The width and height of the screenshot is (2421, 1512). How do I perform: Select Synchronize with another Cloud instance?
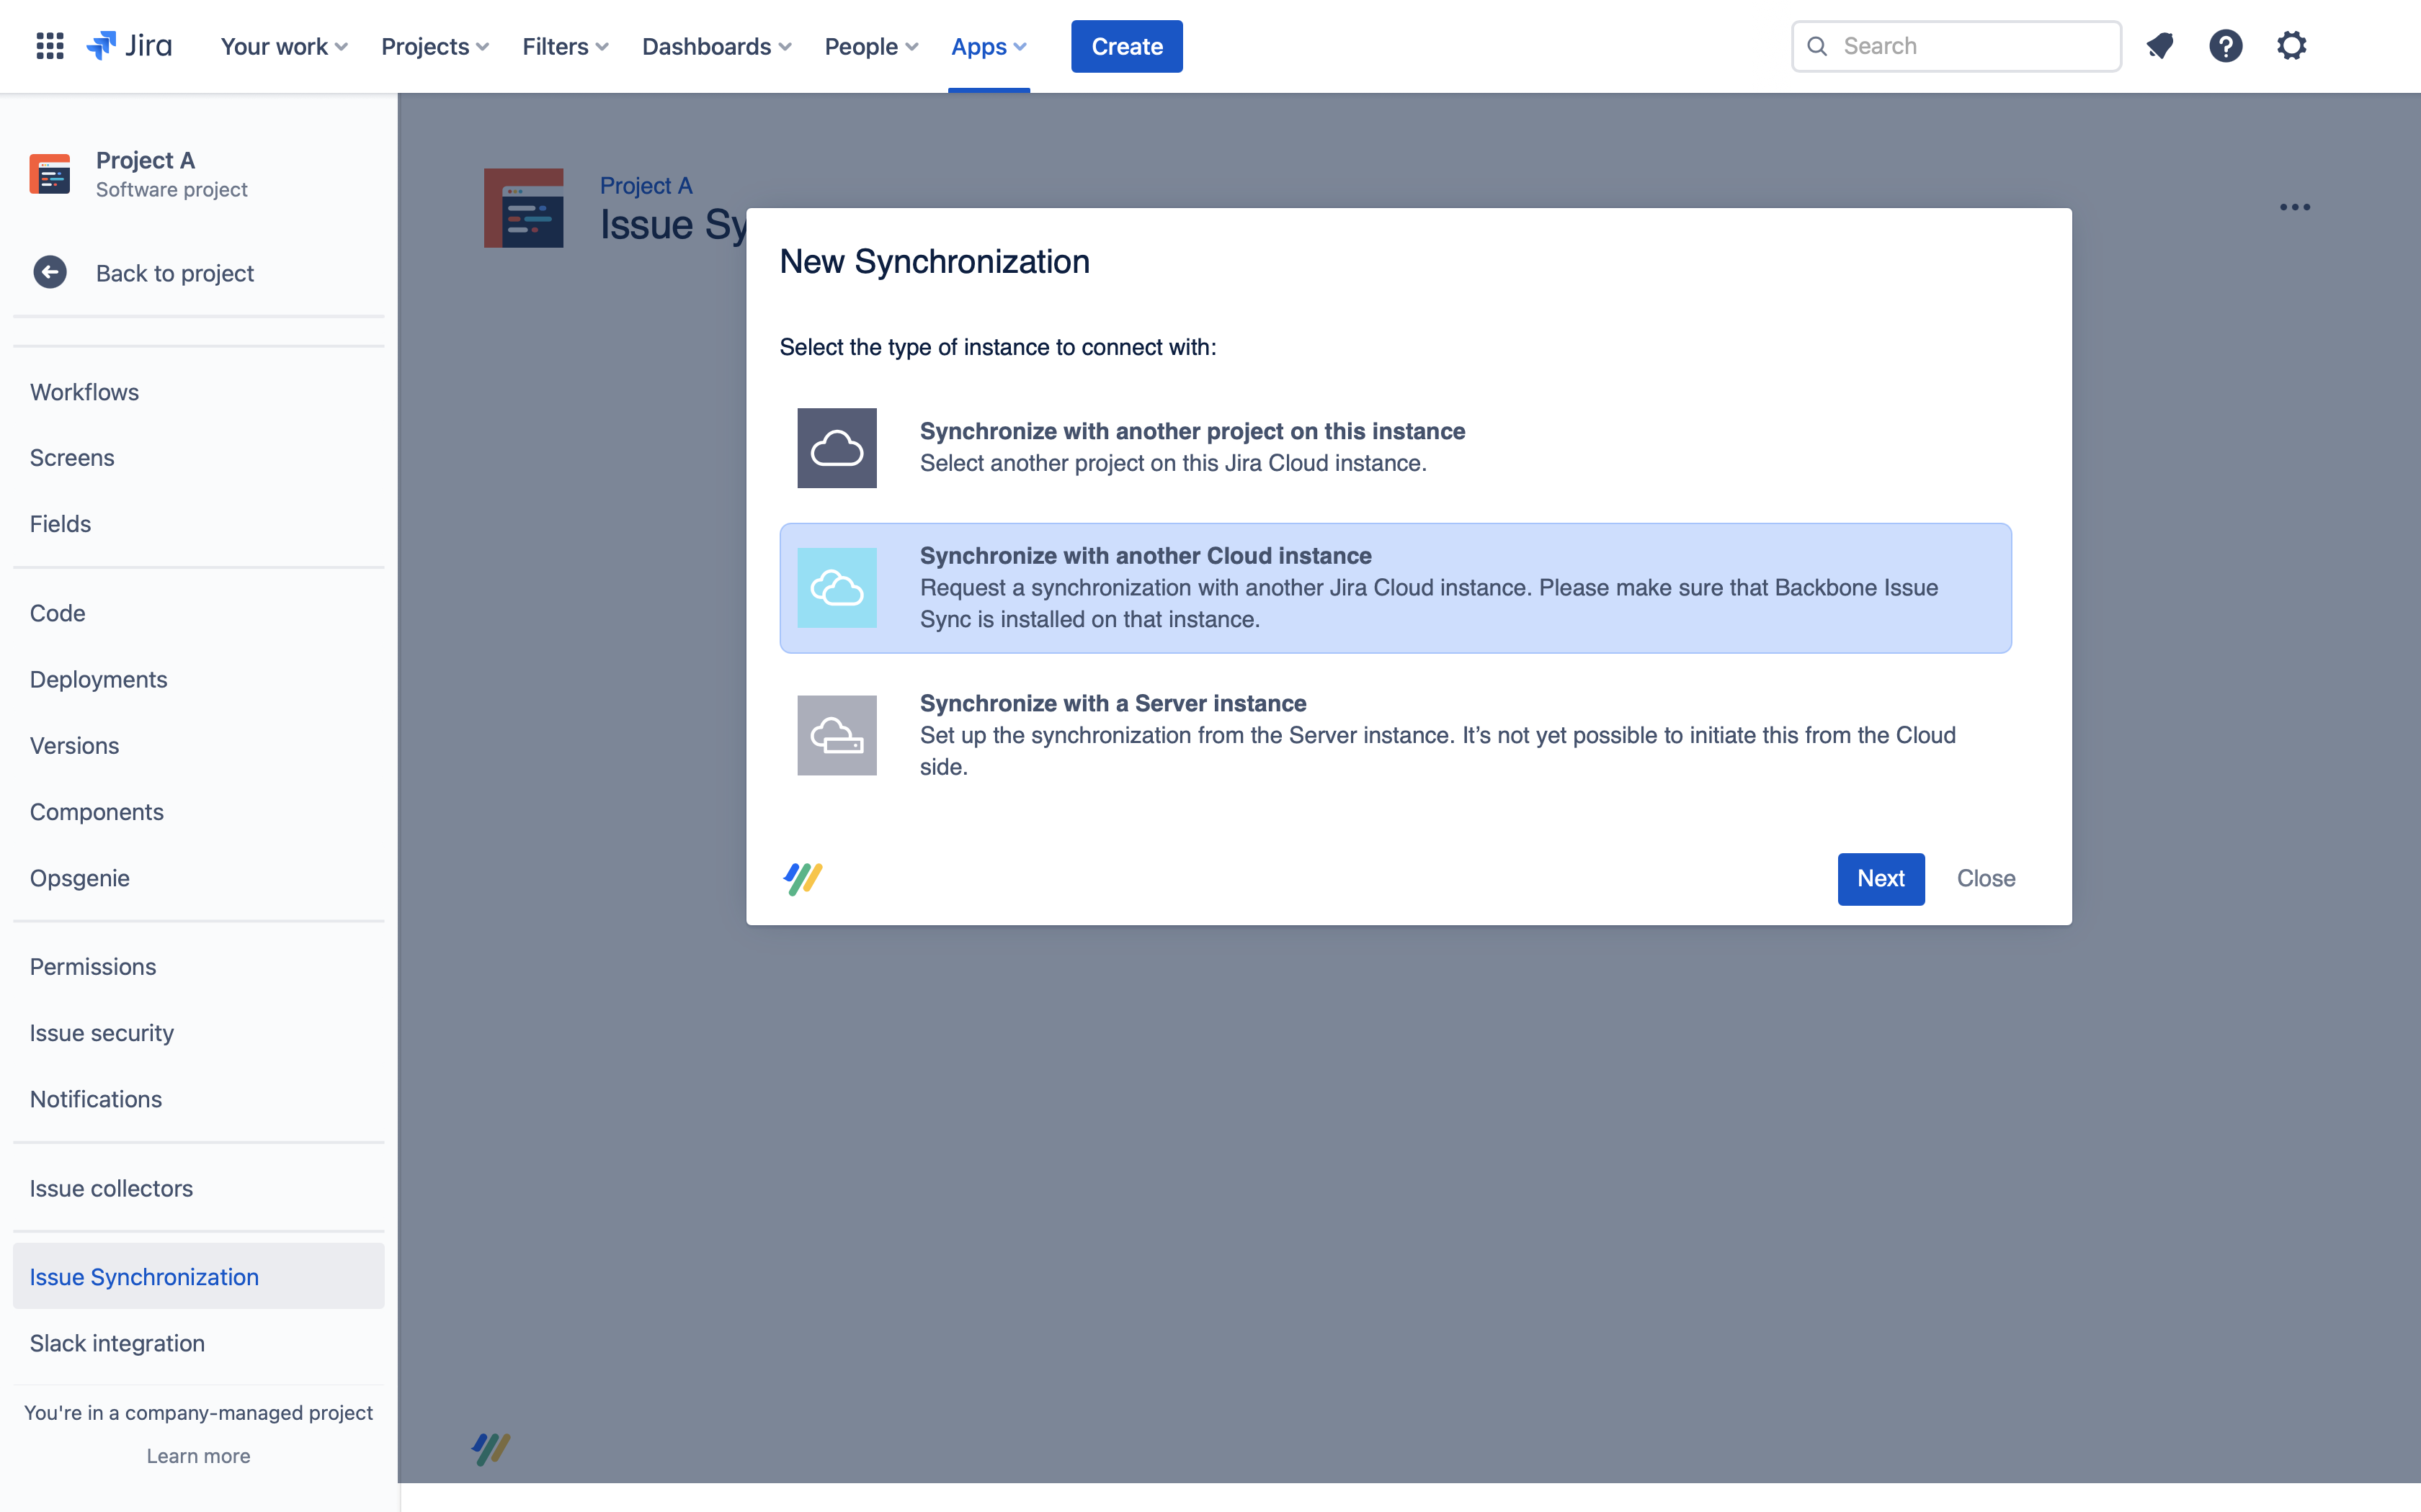tap(1394, 587)
